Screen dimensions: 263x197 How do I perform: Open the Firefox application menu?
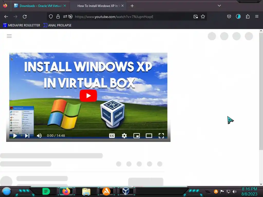tap(257, 16)
